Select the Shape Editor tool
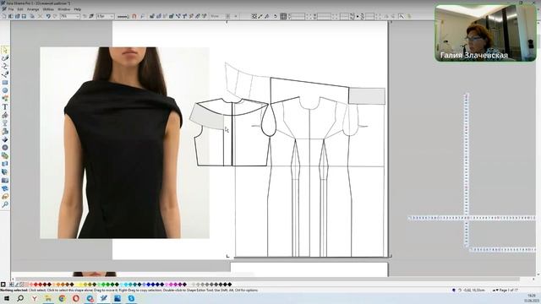Image resolution: width=541 pixels, height=304 pixels. pyautogui.click(x=5, y=66)
